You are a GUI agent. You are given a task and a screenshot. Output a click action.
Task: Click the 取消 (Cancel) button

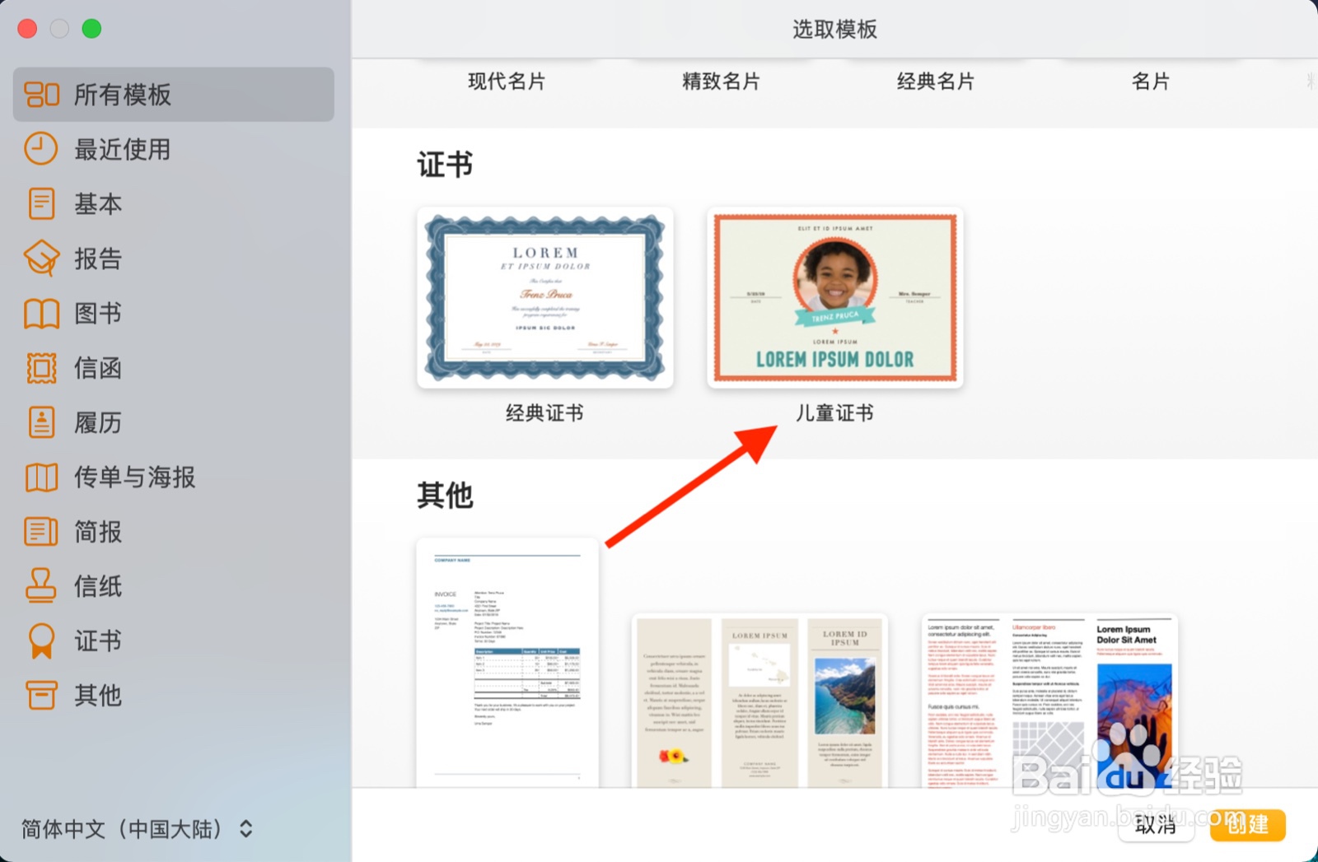[x=1157, y=826]
